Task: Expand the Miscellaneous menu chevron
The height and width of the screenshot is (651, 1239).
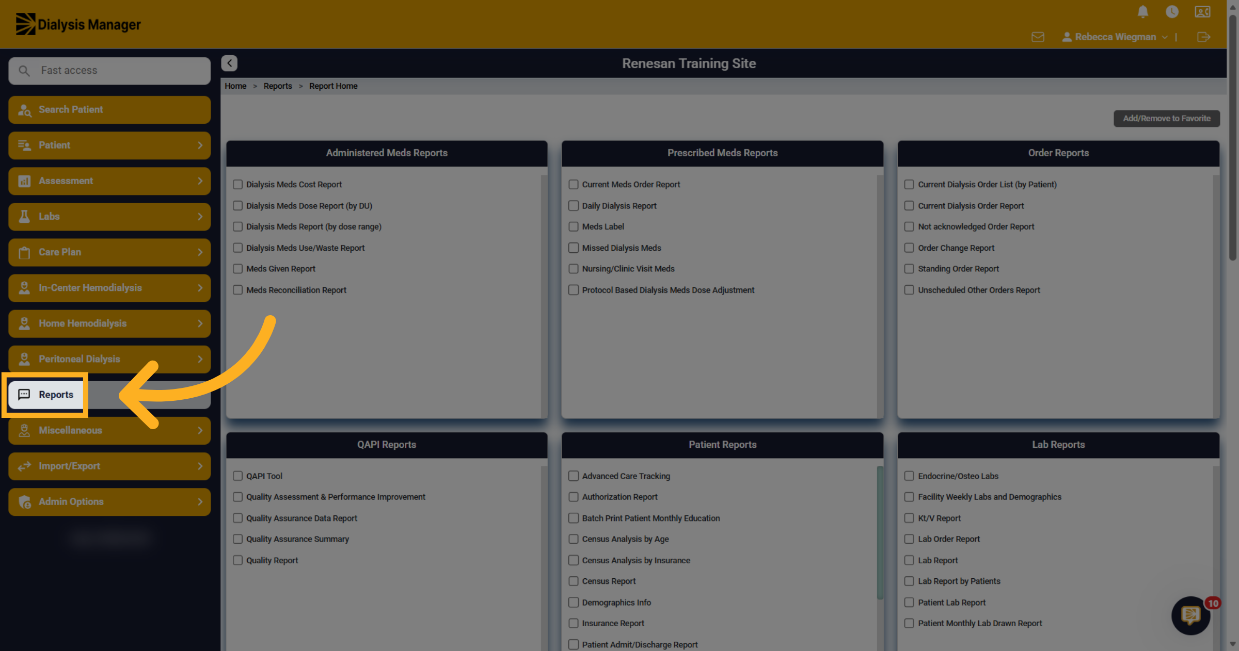Action: [x=200, y=430]
